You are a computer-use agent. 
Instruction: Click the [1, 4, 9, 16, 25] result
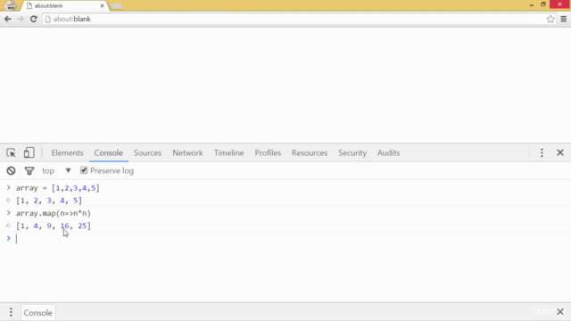(x=54, y=226)
